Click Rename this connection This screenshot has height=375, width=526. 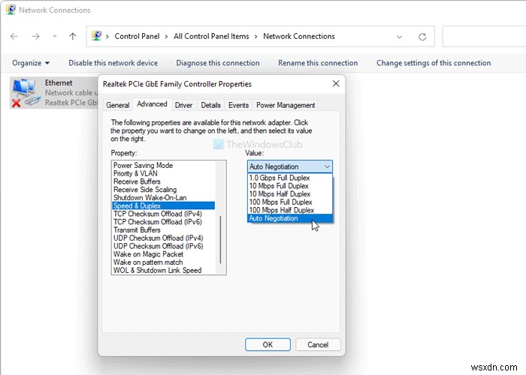[318, 63]
